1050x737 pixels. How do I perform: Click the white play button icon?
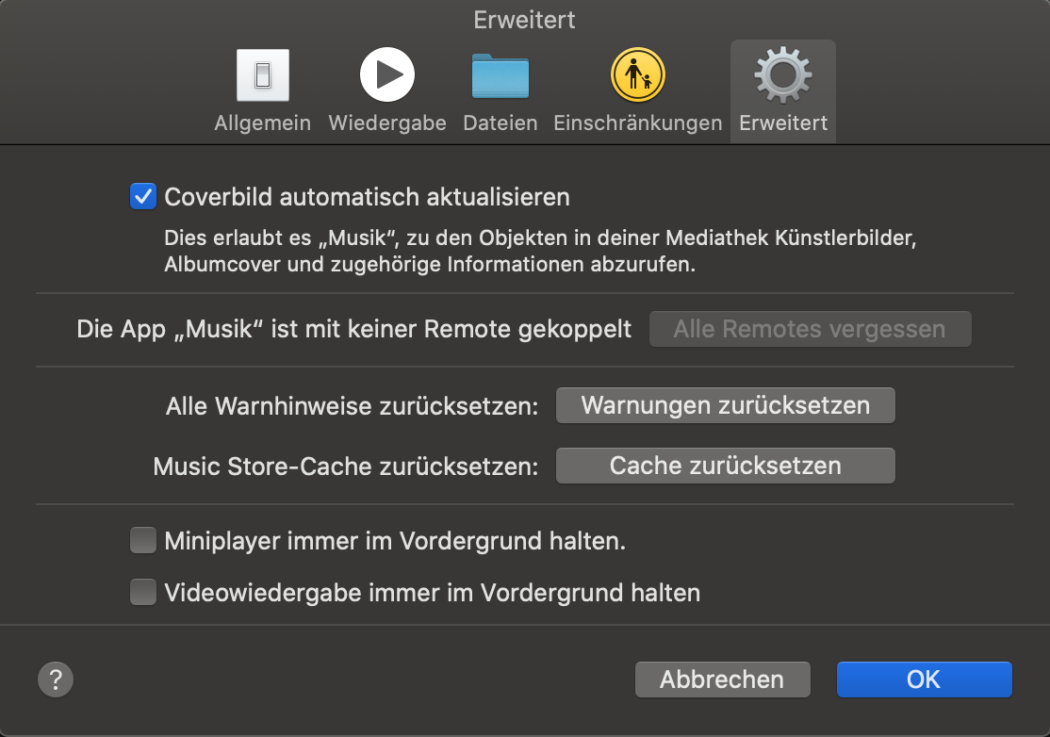[x=386, y=75]
